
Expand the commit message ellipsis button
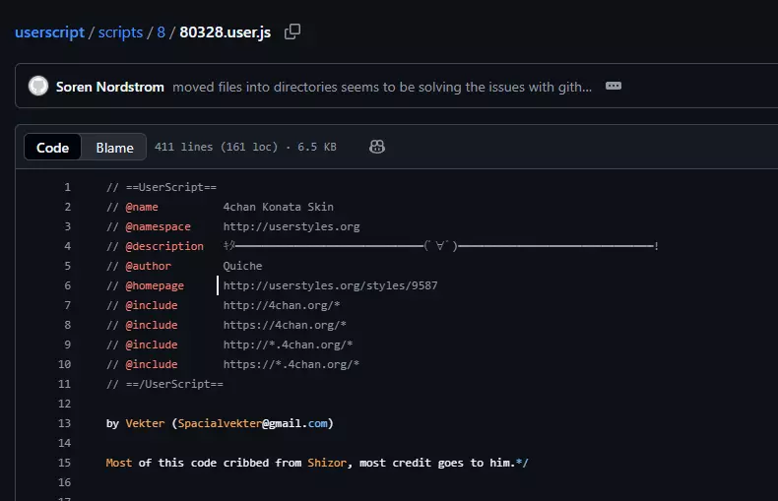[614, 87]
